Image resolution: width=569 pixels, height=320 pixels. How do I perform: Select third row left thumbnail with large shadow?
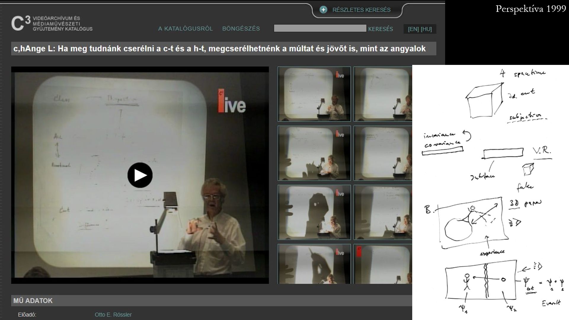314,212
